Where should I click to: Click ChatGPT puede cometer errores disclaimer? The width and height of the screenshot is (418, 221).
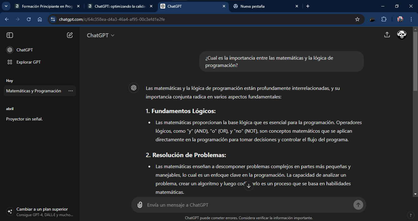pyautogui.click(x=249, y=218)
